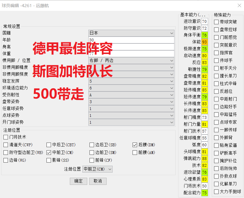This screenshot has width=244, height=198.
Task: Click 取消 button
Action: point(98,181)
